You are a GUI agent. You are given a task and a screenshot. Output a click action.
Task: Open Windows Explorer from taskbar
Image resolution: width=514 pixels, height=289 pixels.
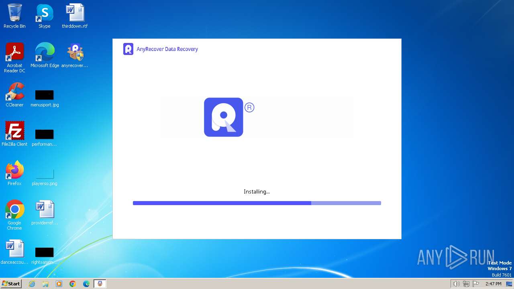(45, 284)
